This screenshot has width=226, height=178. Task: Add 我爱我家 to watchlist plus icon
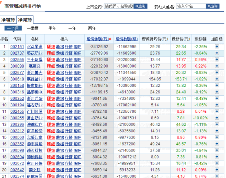[x=217, y=137]
